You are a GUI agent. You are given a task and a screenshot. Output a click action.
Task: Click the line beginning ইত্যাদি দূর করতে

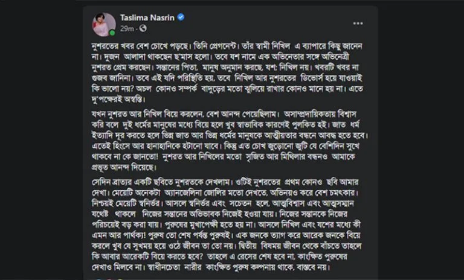pyautogui.click(x=230, y=135)
